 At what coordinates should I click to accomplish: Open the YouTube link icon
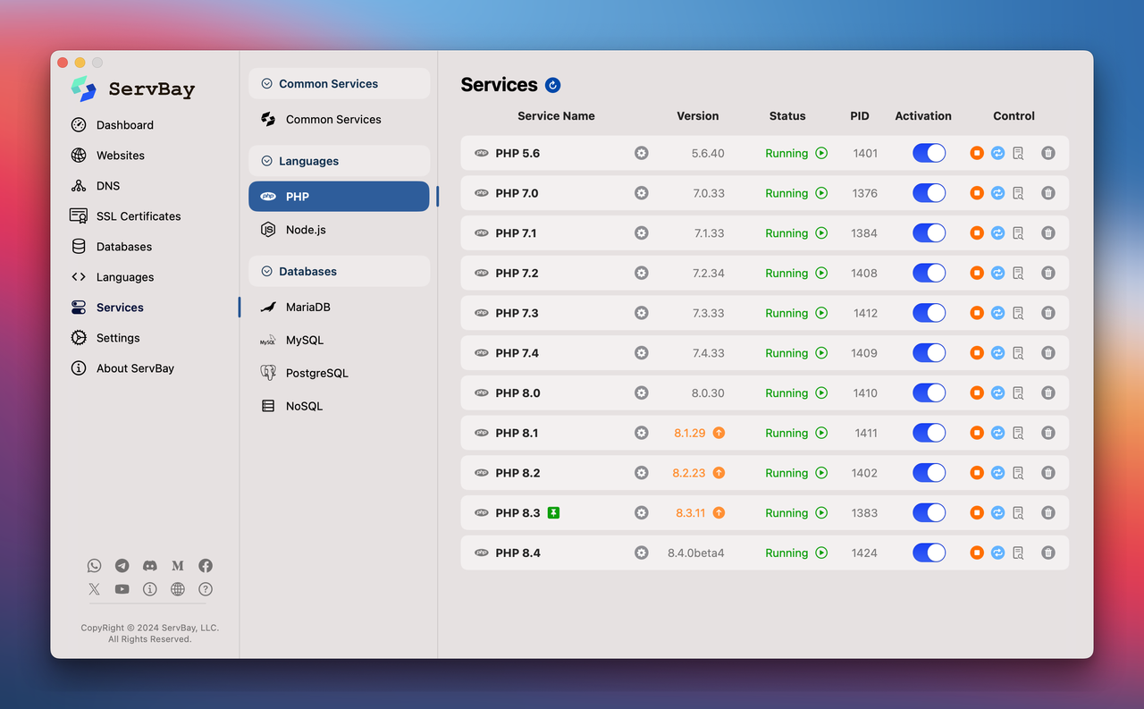pos(122,589)
